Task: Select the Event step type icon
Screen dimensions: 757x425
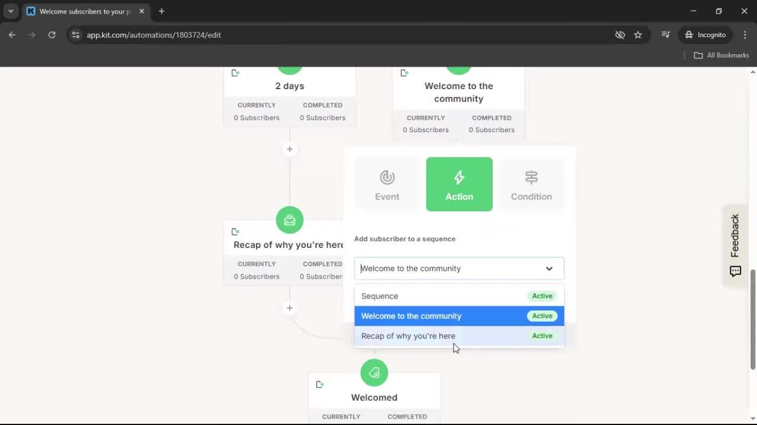Action: click(x=386, y=184)
